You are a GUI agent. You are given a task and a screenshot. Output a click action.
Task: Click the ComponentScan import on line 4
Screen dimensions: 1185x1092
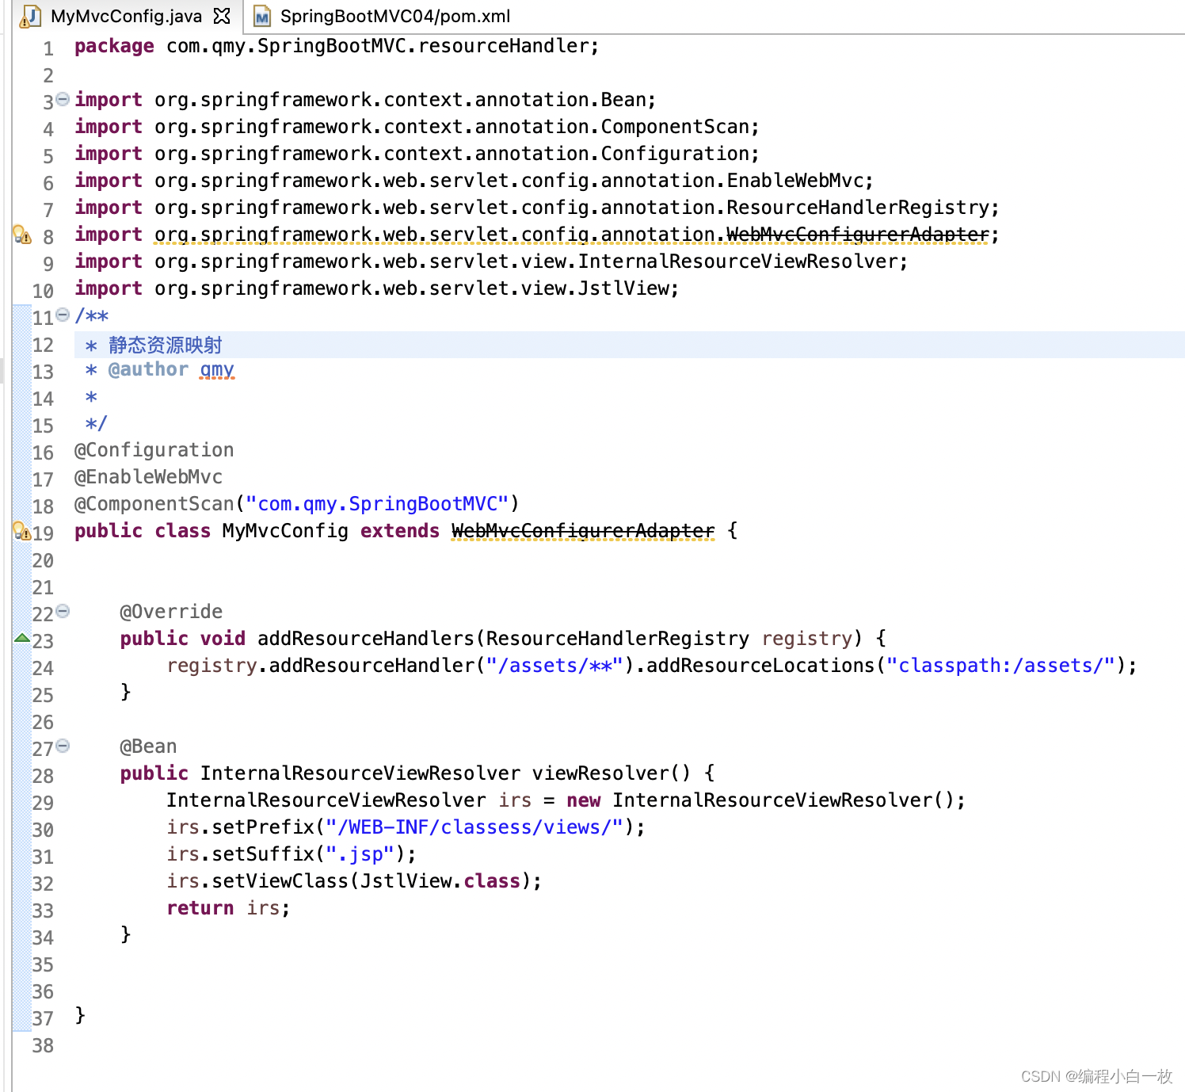[417, 127]
